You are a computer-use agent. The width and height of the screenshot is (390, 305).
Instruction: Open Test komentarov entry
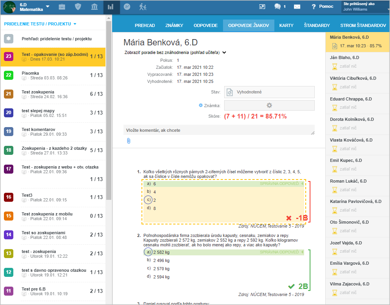click(x=53, y=131)
